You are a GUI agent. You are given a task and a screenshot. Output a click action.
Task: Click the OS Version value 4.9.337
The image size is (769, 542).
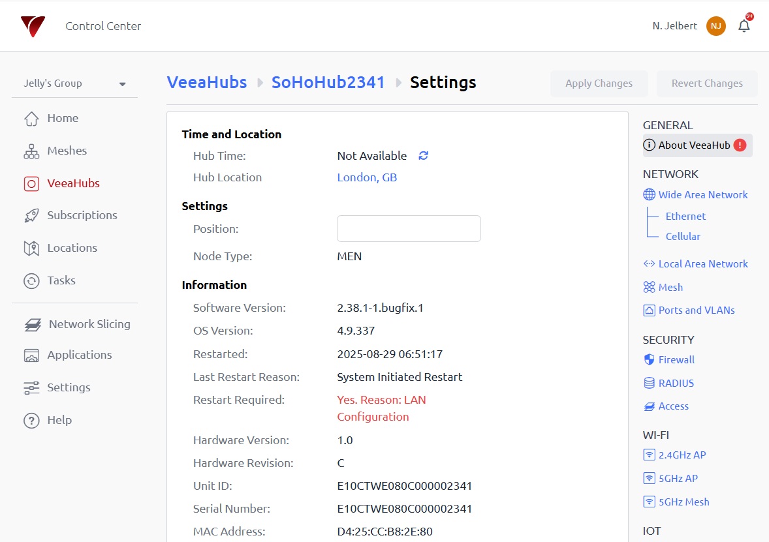pos(356,331)
